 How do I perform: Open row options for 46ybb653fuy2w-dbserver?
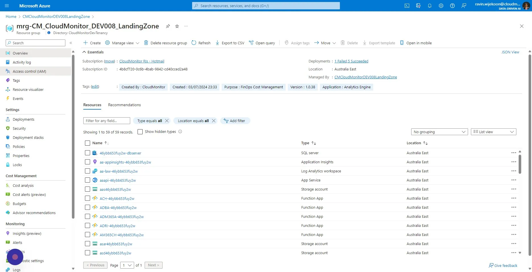514,153
